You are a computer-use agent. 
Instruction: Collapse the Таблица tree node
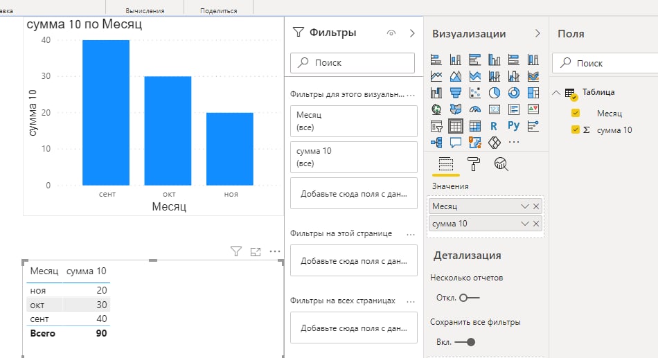point(556,92)
